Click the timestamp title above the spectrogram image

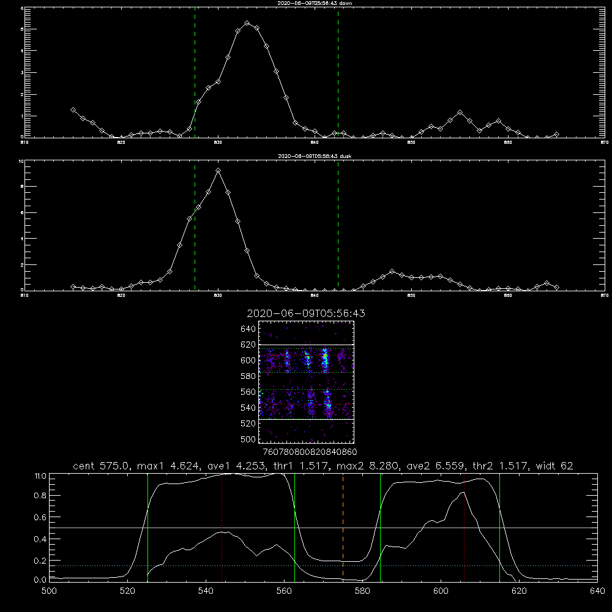coord(306,313)
